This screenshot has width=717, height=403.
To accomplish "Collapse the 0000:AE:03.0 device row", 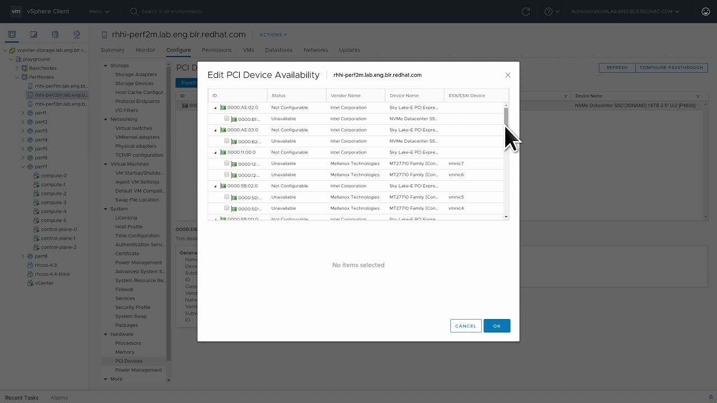I will pos(215,130).
